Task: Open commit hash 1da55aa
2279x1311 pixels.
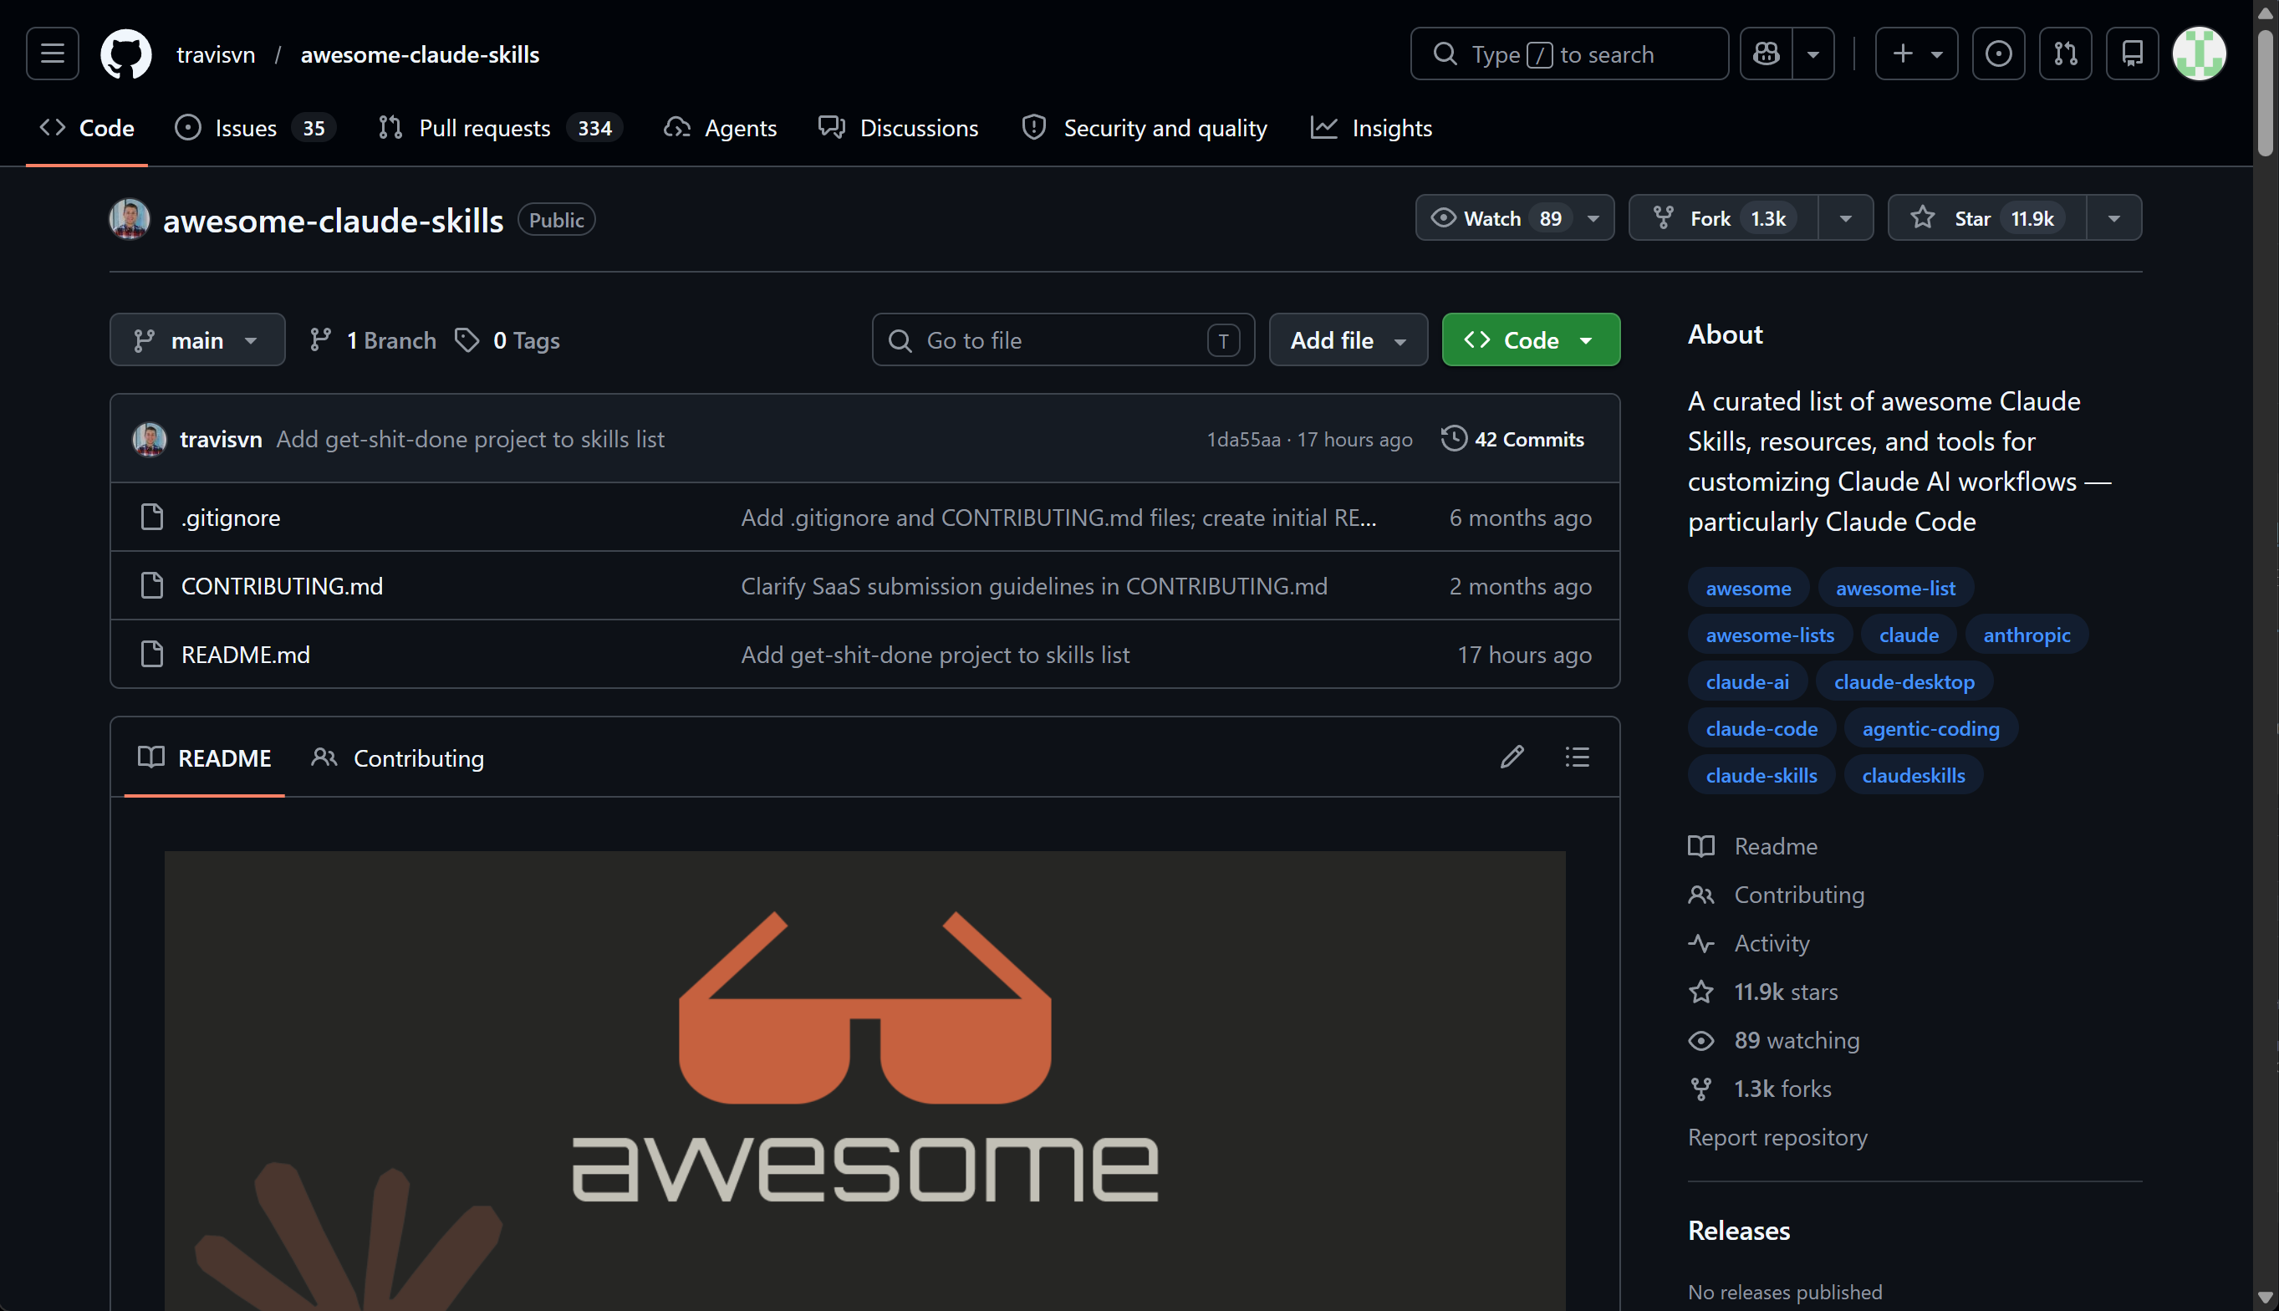Action: 1243,438
